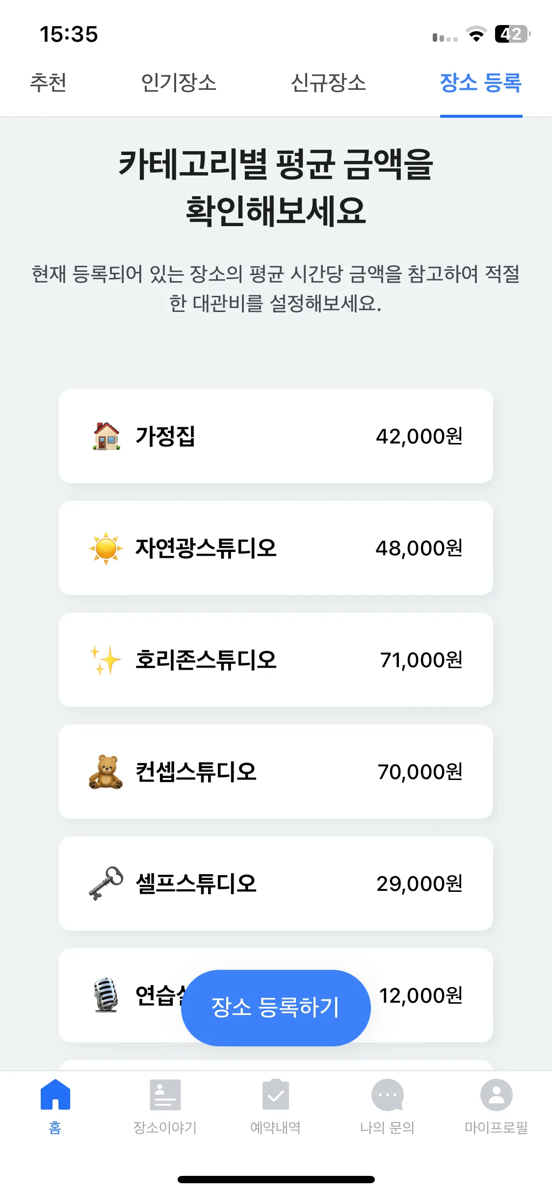
Task: Tap the house emoji icon for 가정집
Action: (106, 436)
